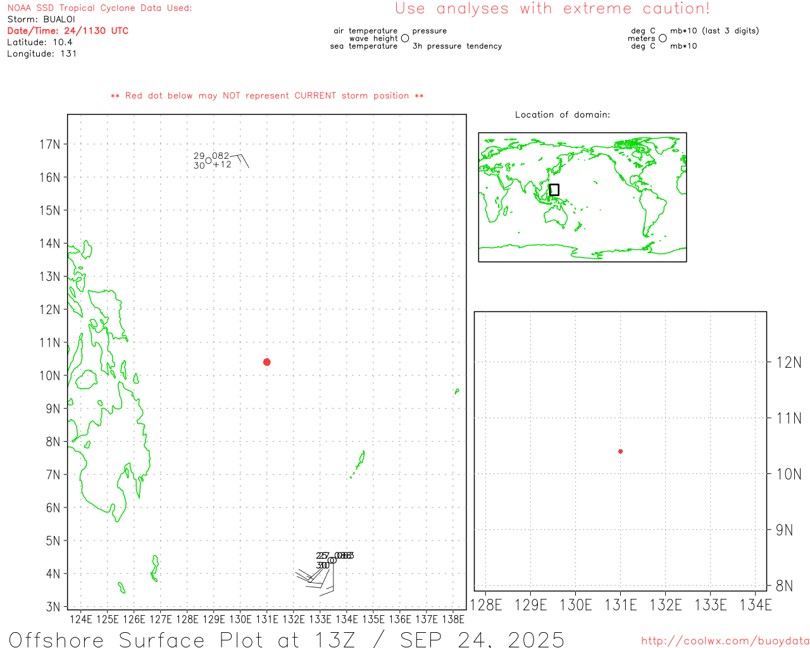Click the buoy pressure value '082'
The width and height of the screenshot is (810, 648).
(221, 156)
